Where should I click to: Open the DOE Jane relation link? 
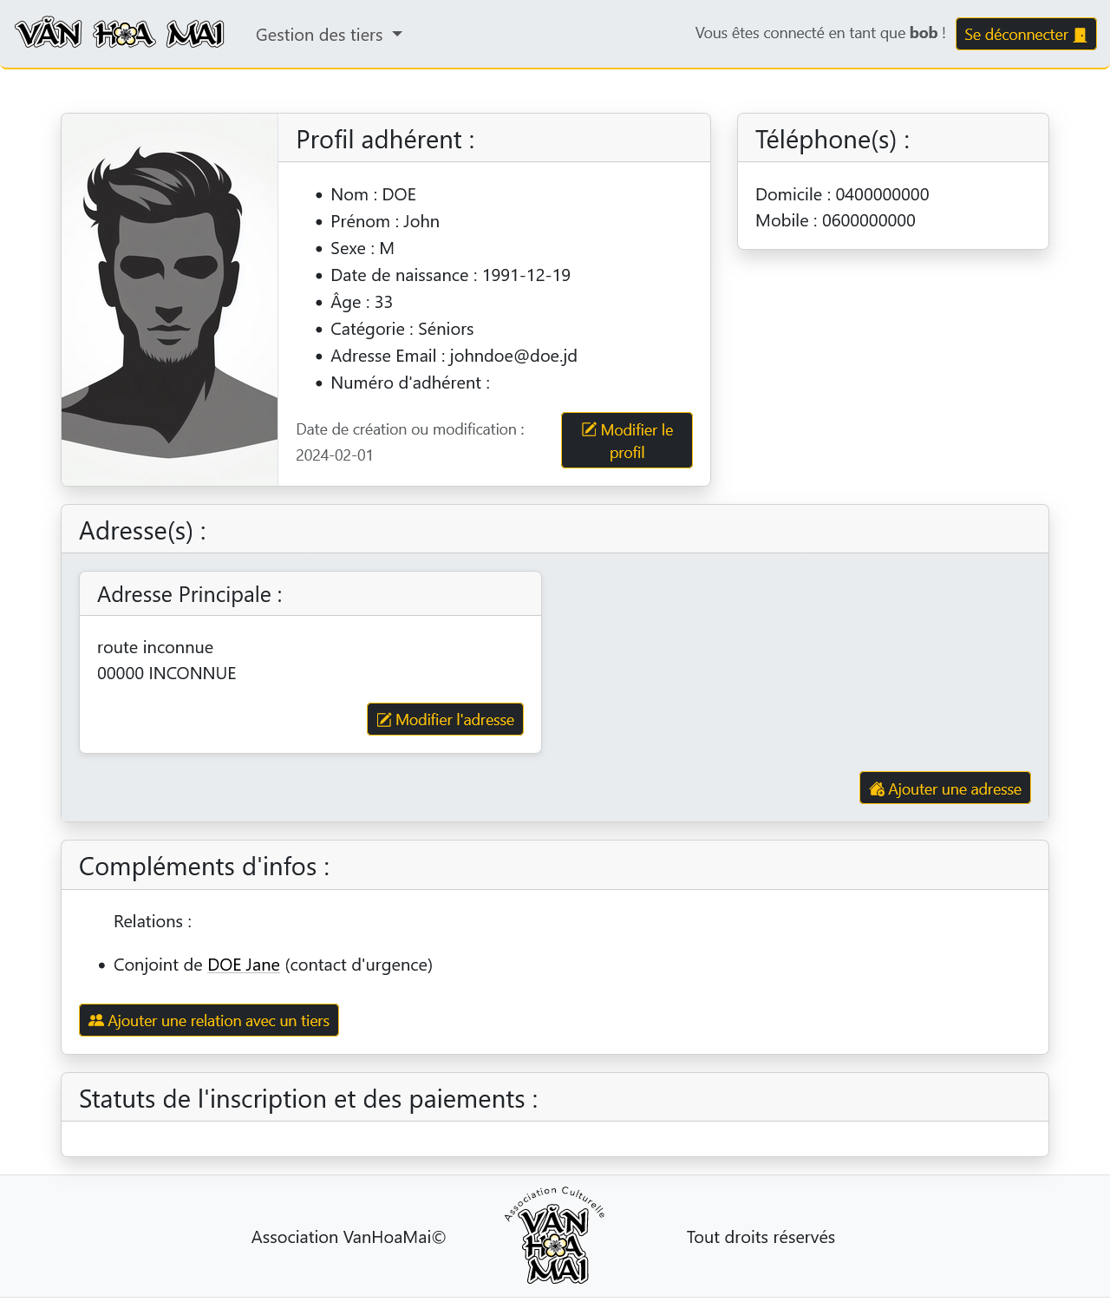[244, 965]
